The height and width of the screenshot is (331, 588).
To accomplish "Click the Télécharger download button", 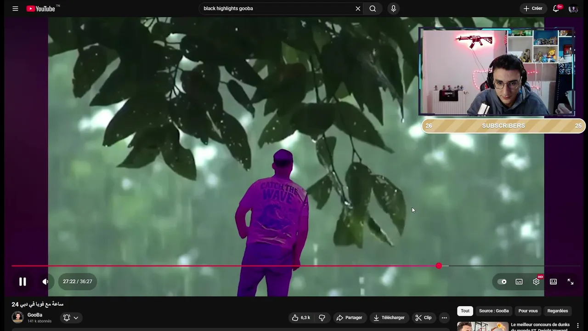I will (x=389, y=318).
